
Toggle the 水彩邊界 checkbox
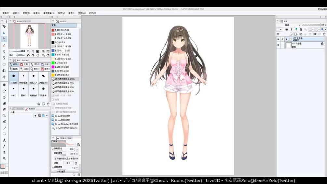coord(55,172)
